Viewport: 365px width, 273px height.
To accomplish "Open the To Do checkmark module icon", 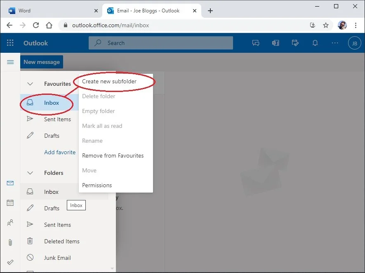I will [x=10, y=262].
